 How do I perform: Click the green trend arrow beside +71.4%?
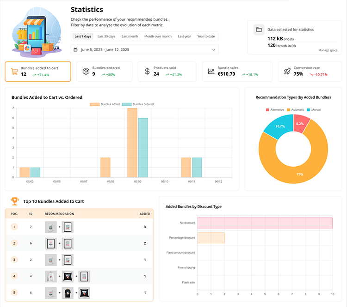tap(34, 75)
